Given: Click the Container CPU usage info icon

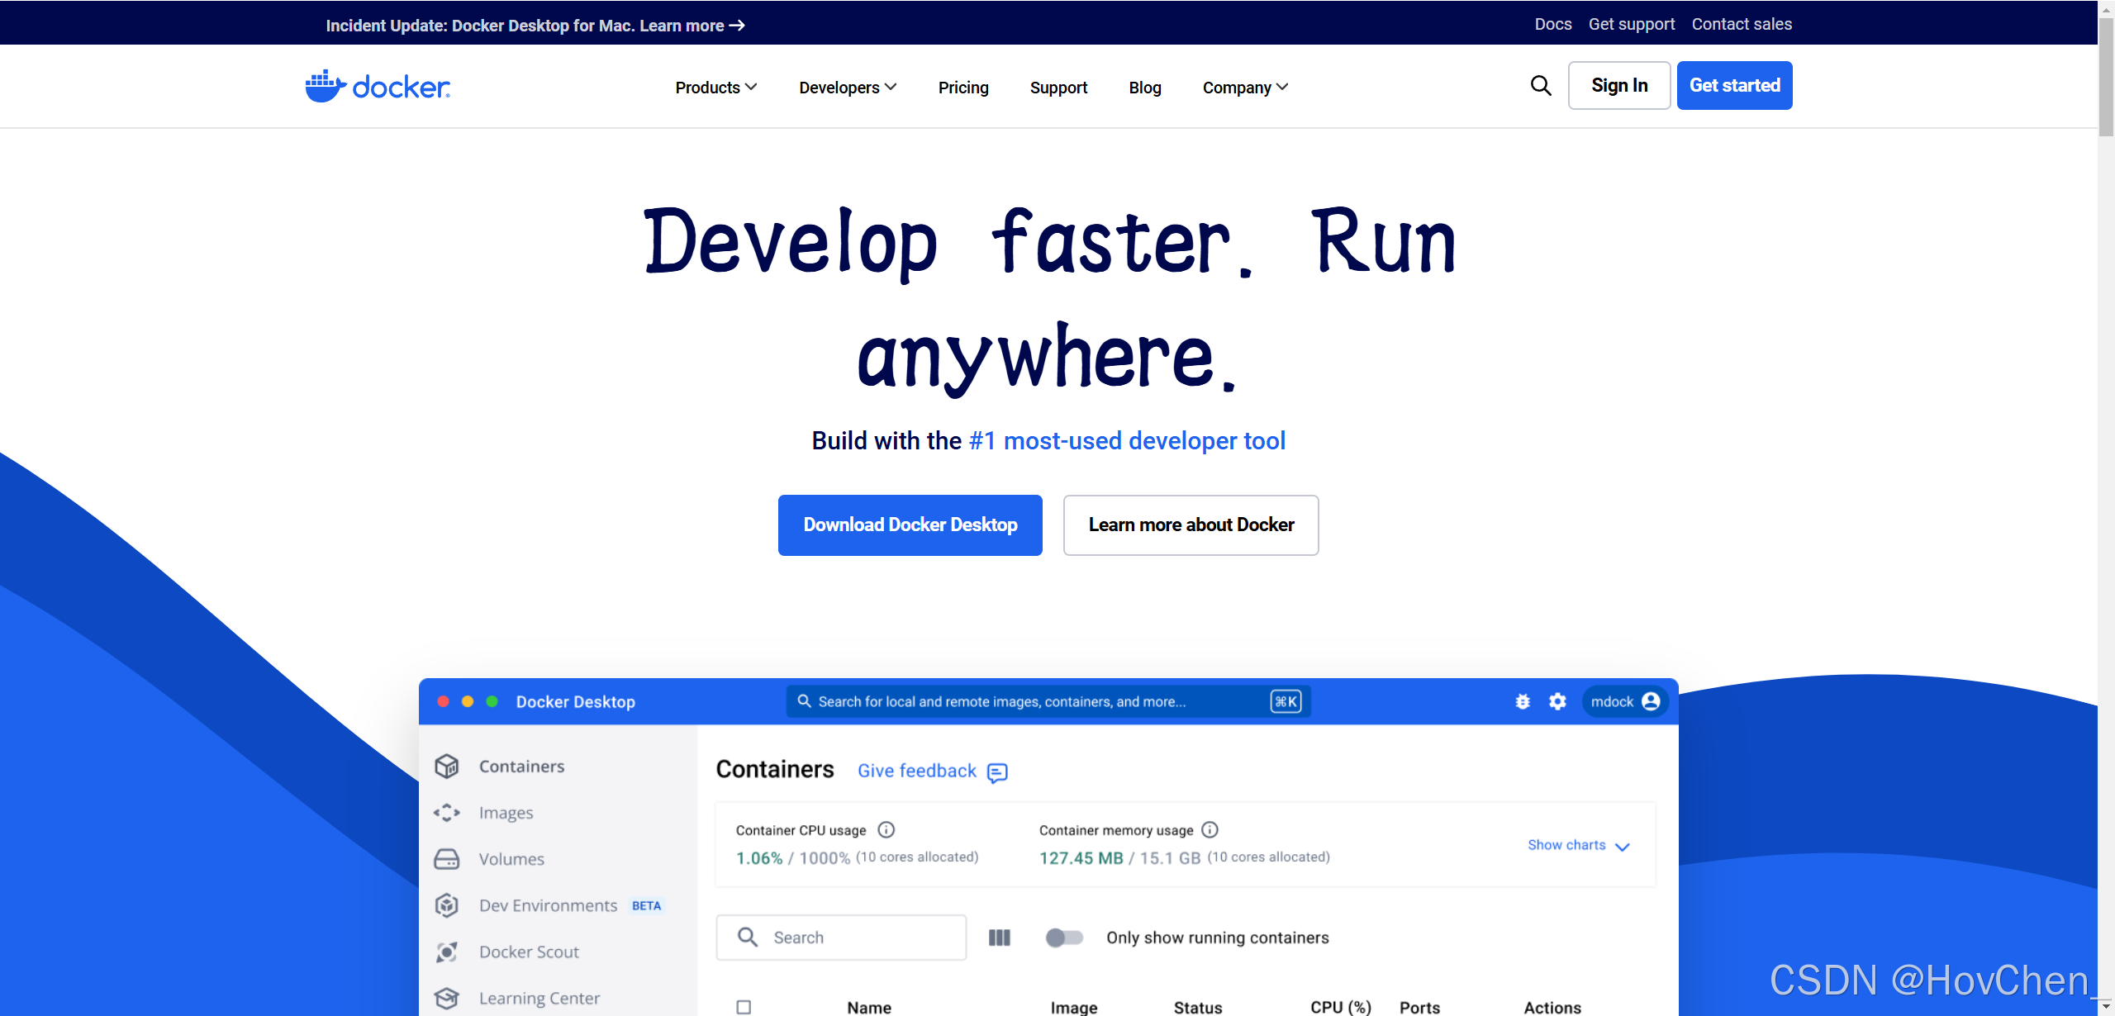Looking at the screenshot, I should point(886,829).
